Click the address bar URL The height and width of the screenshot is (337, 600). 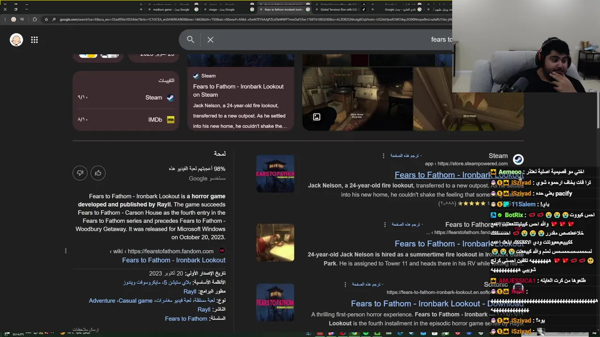[255, 19]
